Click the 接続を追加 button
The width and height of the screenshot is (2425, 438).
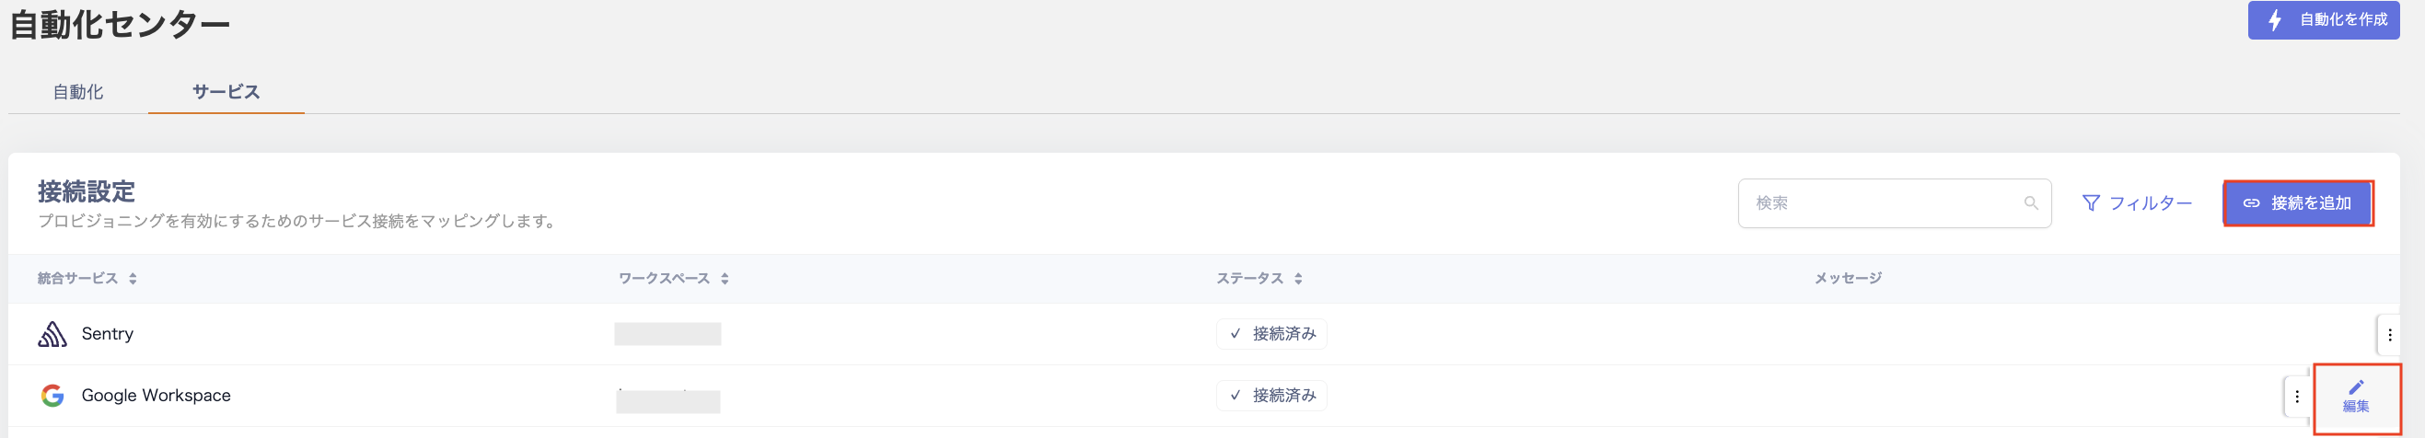tap(2297, 203)
